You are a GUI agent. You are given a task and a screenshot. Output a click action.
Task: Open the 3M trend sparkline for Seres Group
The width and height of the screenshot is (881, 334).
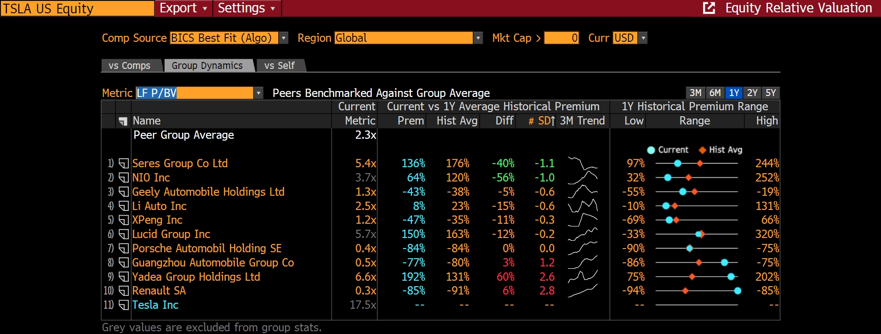click(x=583, y=164)
